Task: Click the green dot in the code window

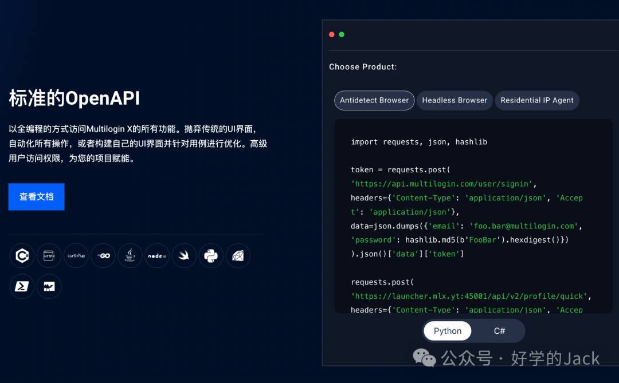Action: pos(342,35)
